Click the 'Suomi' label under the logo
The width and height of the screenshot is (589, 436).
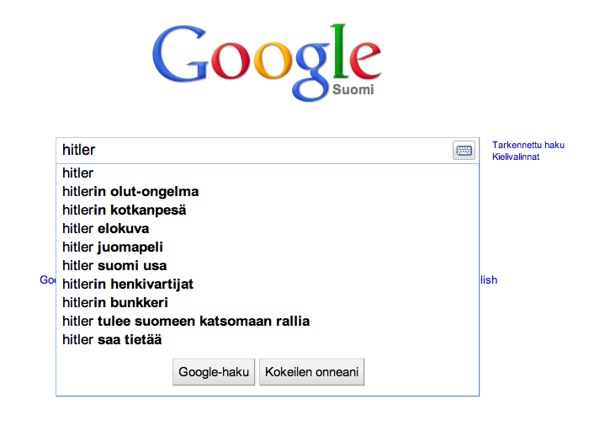[353, 90]
